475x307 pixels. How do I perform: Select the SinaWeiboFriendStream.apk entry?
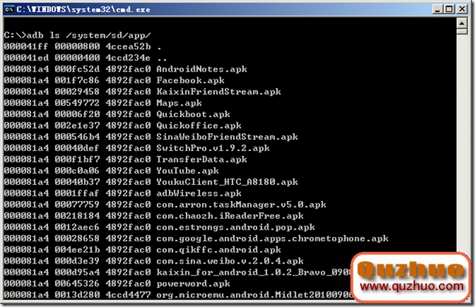coord(227,137)
